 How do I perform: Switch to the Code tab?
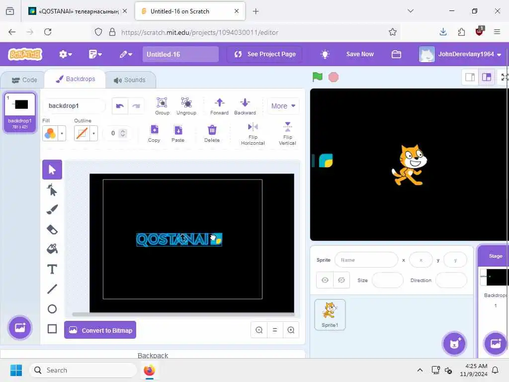[x=24, y=80]
